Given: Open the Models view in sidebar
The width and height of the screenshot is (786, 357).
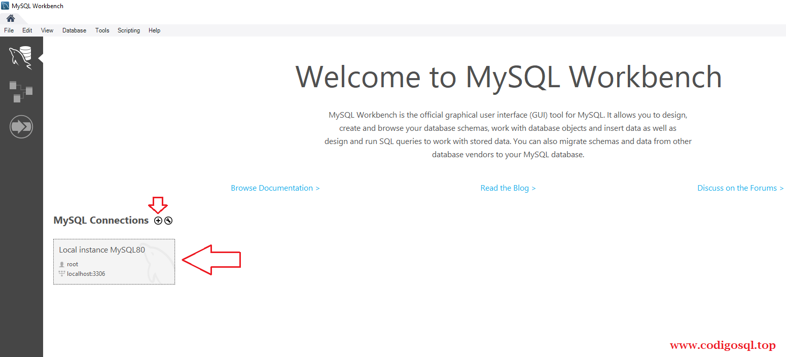Looking at the screenshot, I should [x=21, y=92].
